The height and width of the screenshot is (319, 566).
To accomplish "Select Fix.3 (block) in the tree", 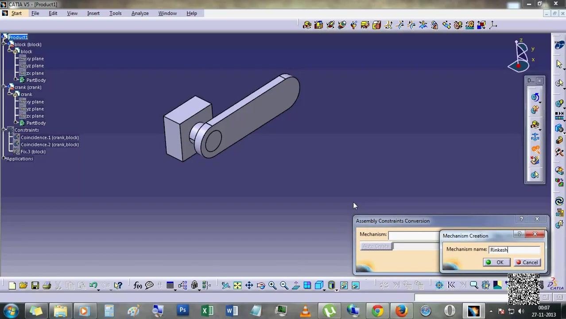I will pyautogui.click(x=33, y=152).
